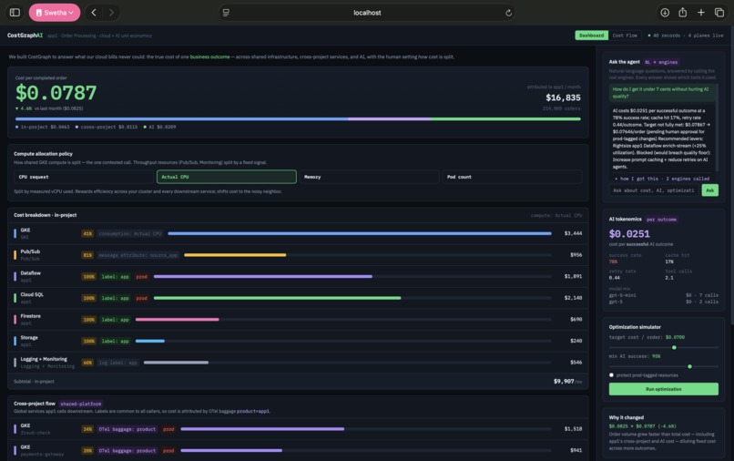Switch to the Dashboard tab
Viewport: 734px width, 461px height.
click(591, 36)
